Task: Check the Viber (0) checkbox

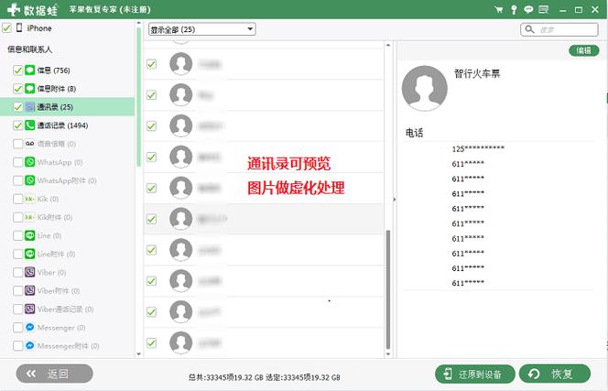Action: pos(17,272)
